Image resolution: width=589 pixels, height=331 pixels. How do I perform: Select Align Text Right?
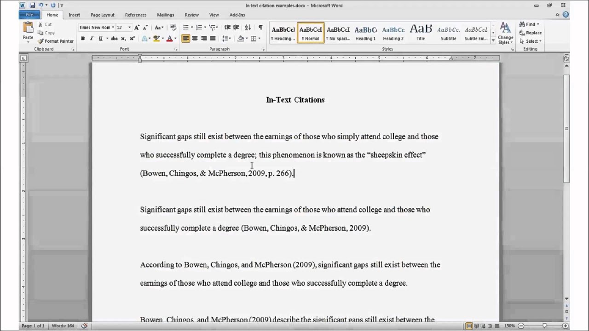coord(203,39)
